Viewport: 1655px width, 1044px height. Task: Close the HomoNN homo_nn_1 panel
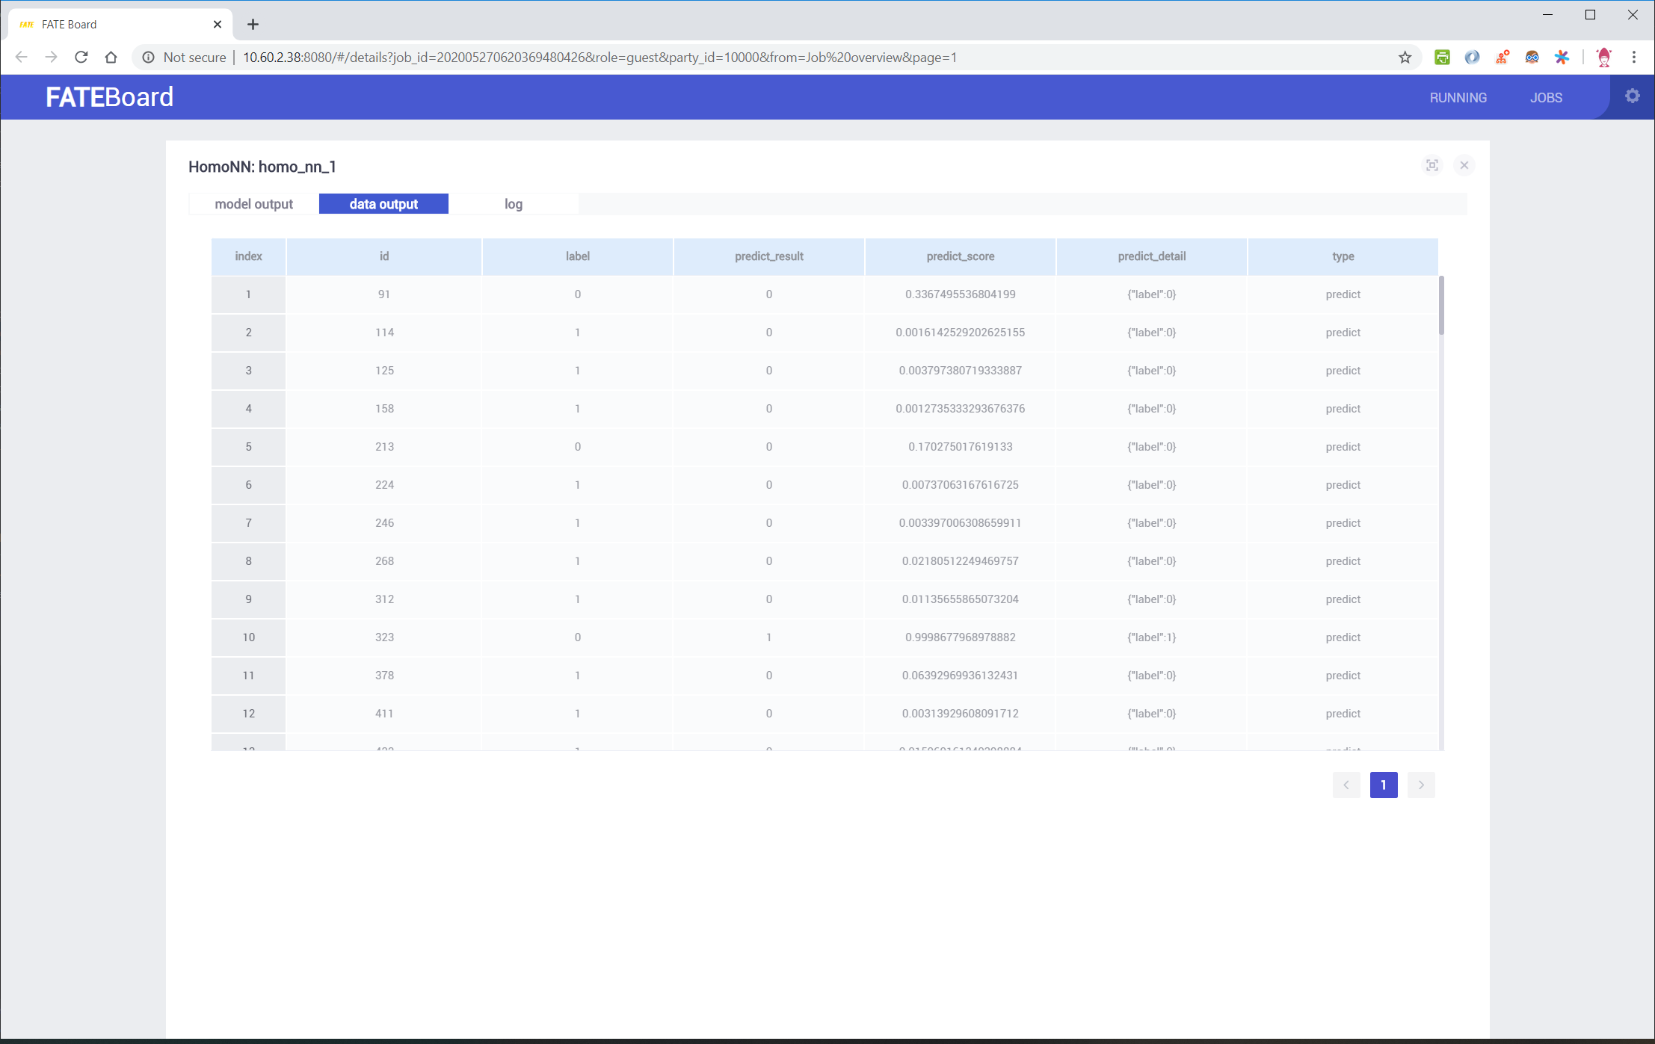(x=1464, y=165)
